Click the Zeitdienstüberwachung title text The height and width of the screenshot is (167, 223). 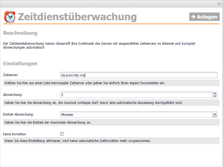77,17
